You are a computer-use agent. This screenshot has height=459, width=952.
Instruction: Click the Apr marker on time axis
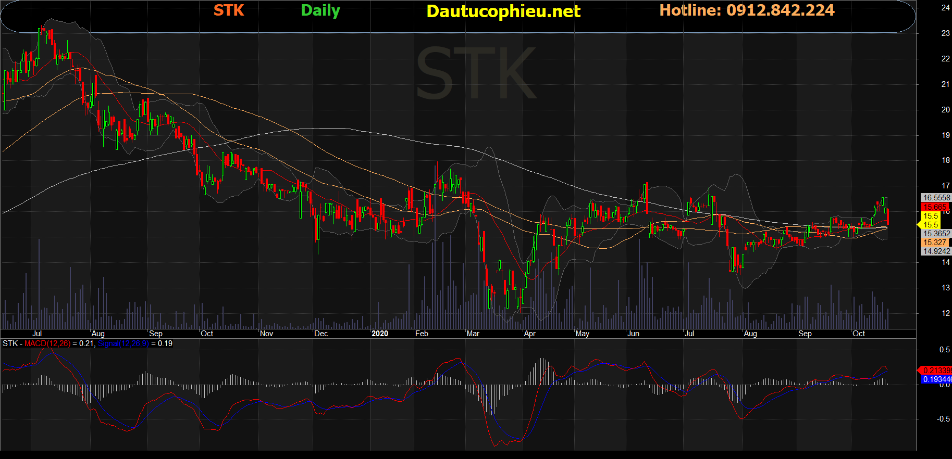529,334
